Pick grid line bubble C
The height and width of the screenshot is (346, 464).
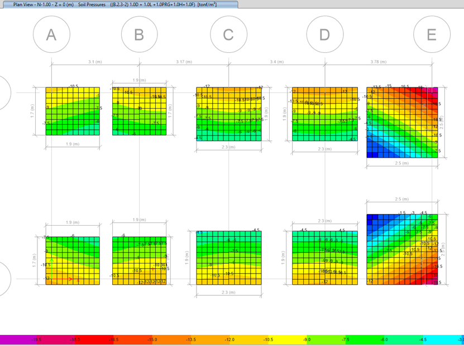click(228, 35)
